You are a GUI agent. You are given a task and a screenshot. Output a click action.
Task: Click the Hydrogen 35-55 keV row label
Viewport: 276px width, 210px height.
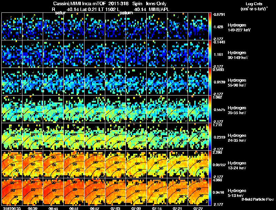pyautogui.click(x=237, y=110)
